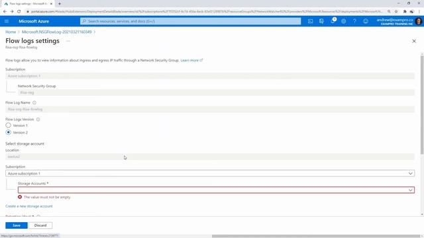The width and height of the screenshot is (424, 238).
Task: Show info tooltip for Flow Logs Version
Action: tap(38, 119)
